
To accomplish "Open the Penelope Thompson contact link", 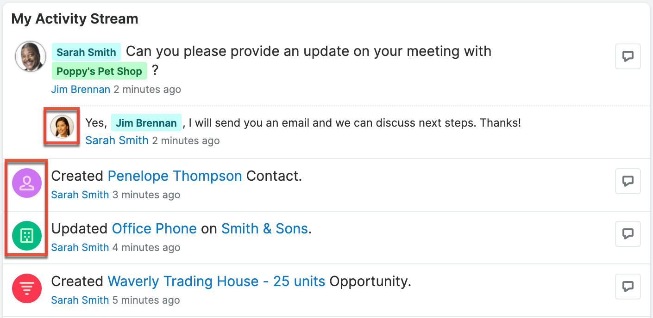I will (x=175, y=176).
